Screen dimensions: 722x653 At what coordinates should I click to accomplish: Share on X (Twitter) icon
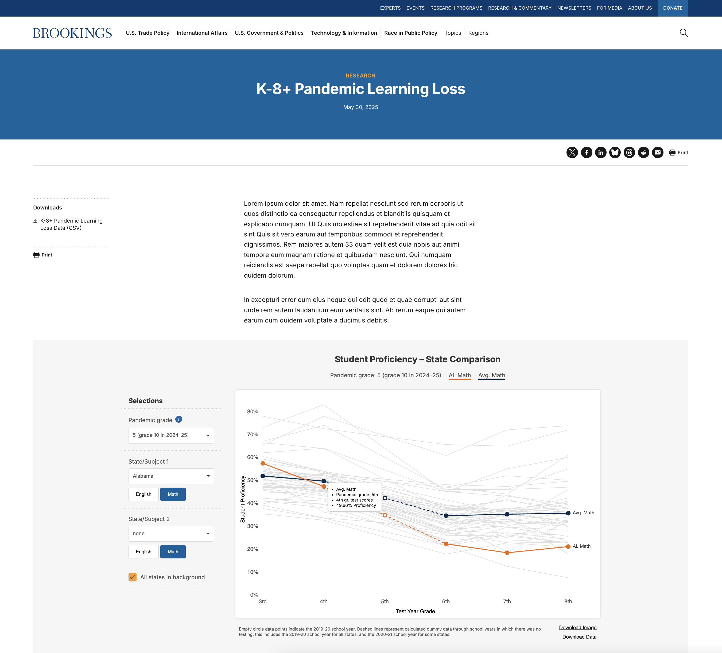(572, 153)
